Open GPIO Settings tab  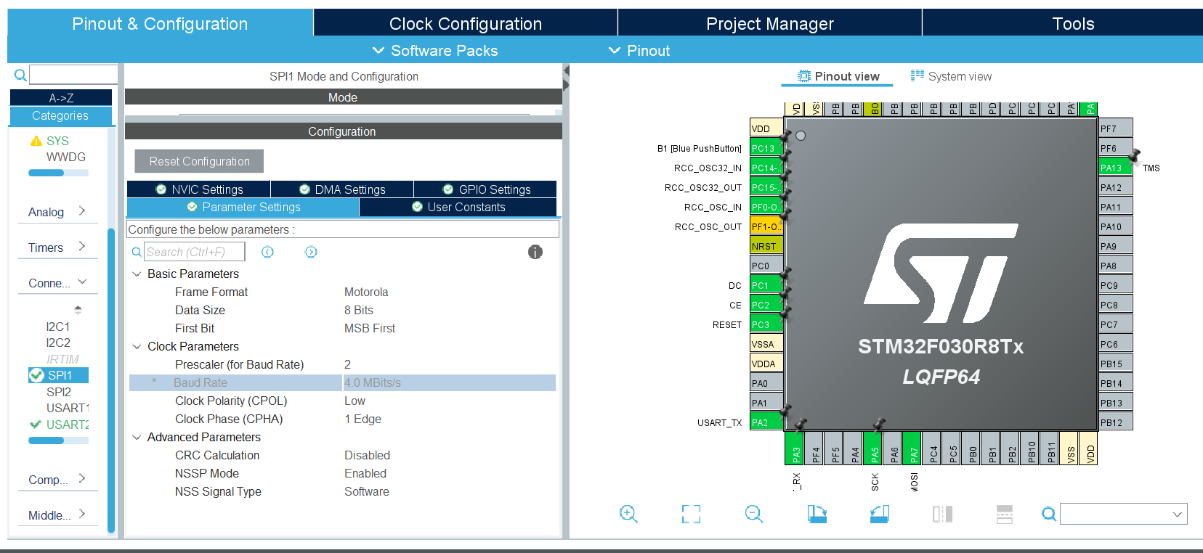click(x=486, y=189)
